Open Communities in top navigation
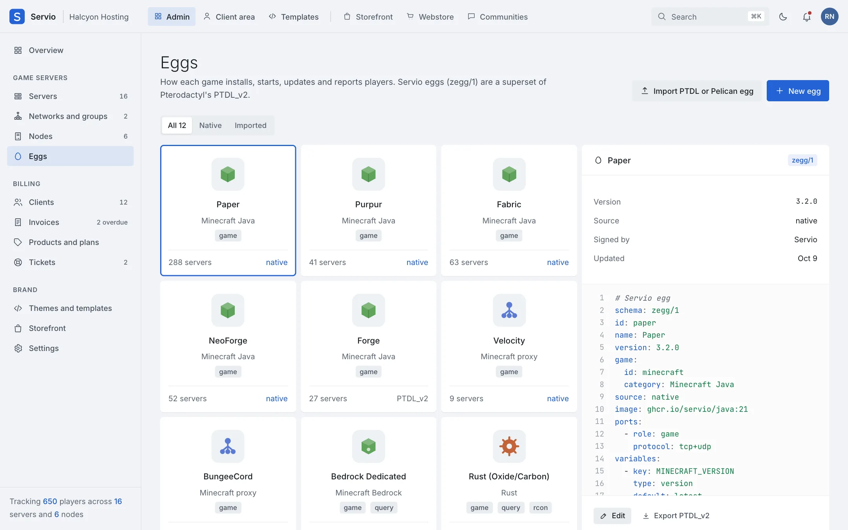848x530 pixels. pyautogui.click(x=498, y=16)
